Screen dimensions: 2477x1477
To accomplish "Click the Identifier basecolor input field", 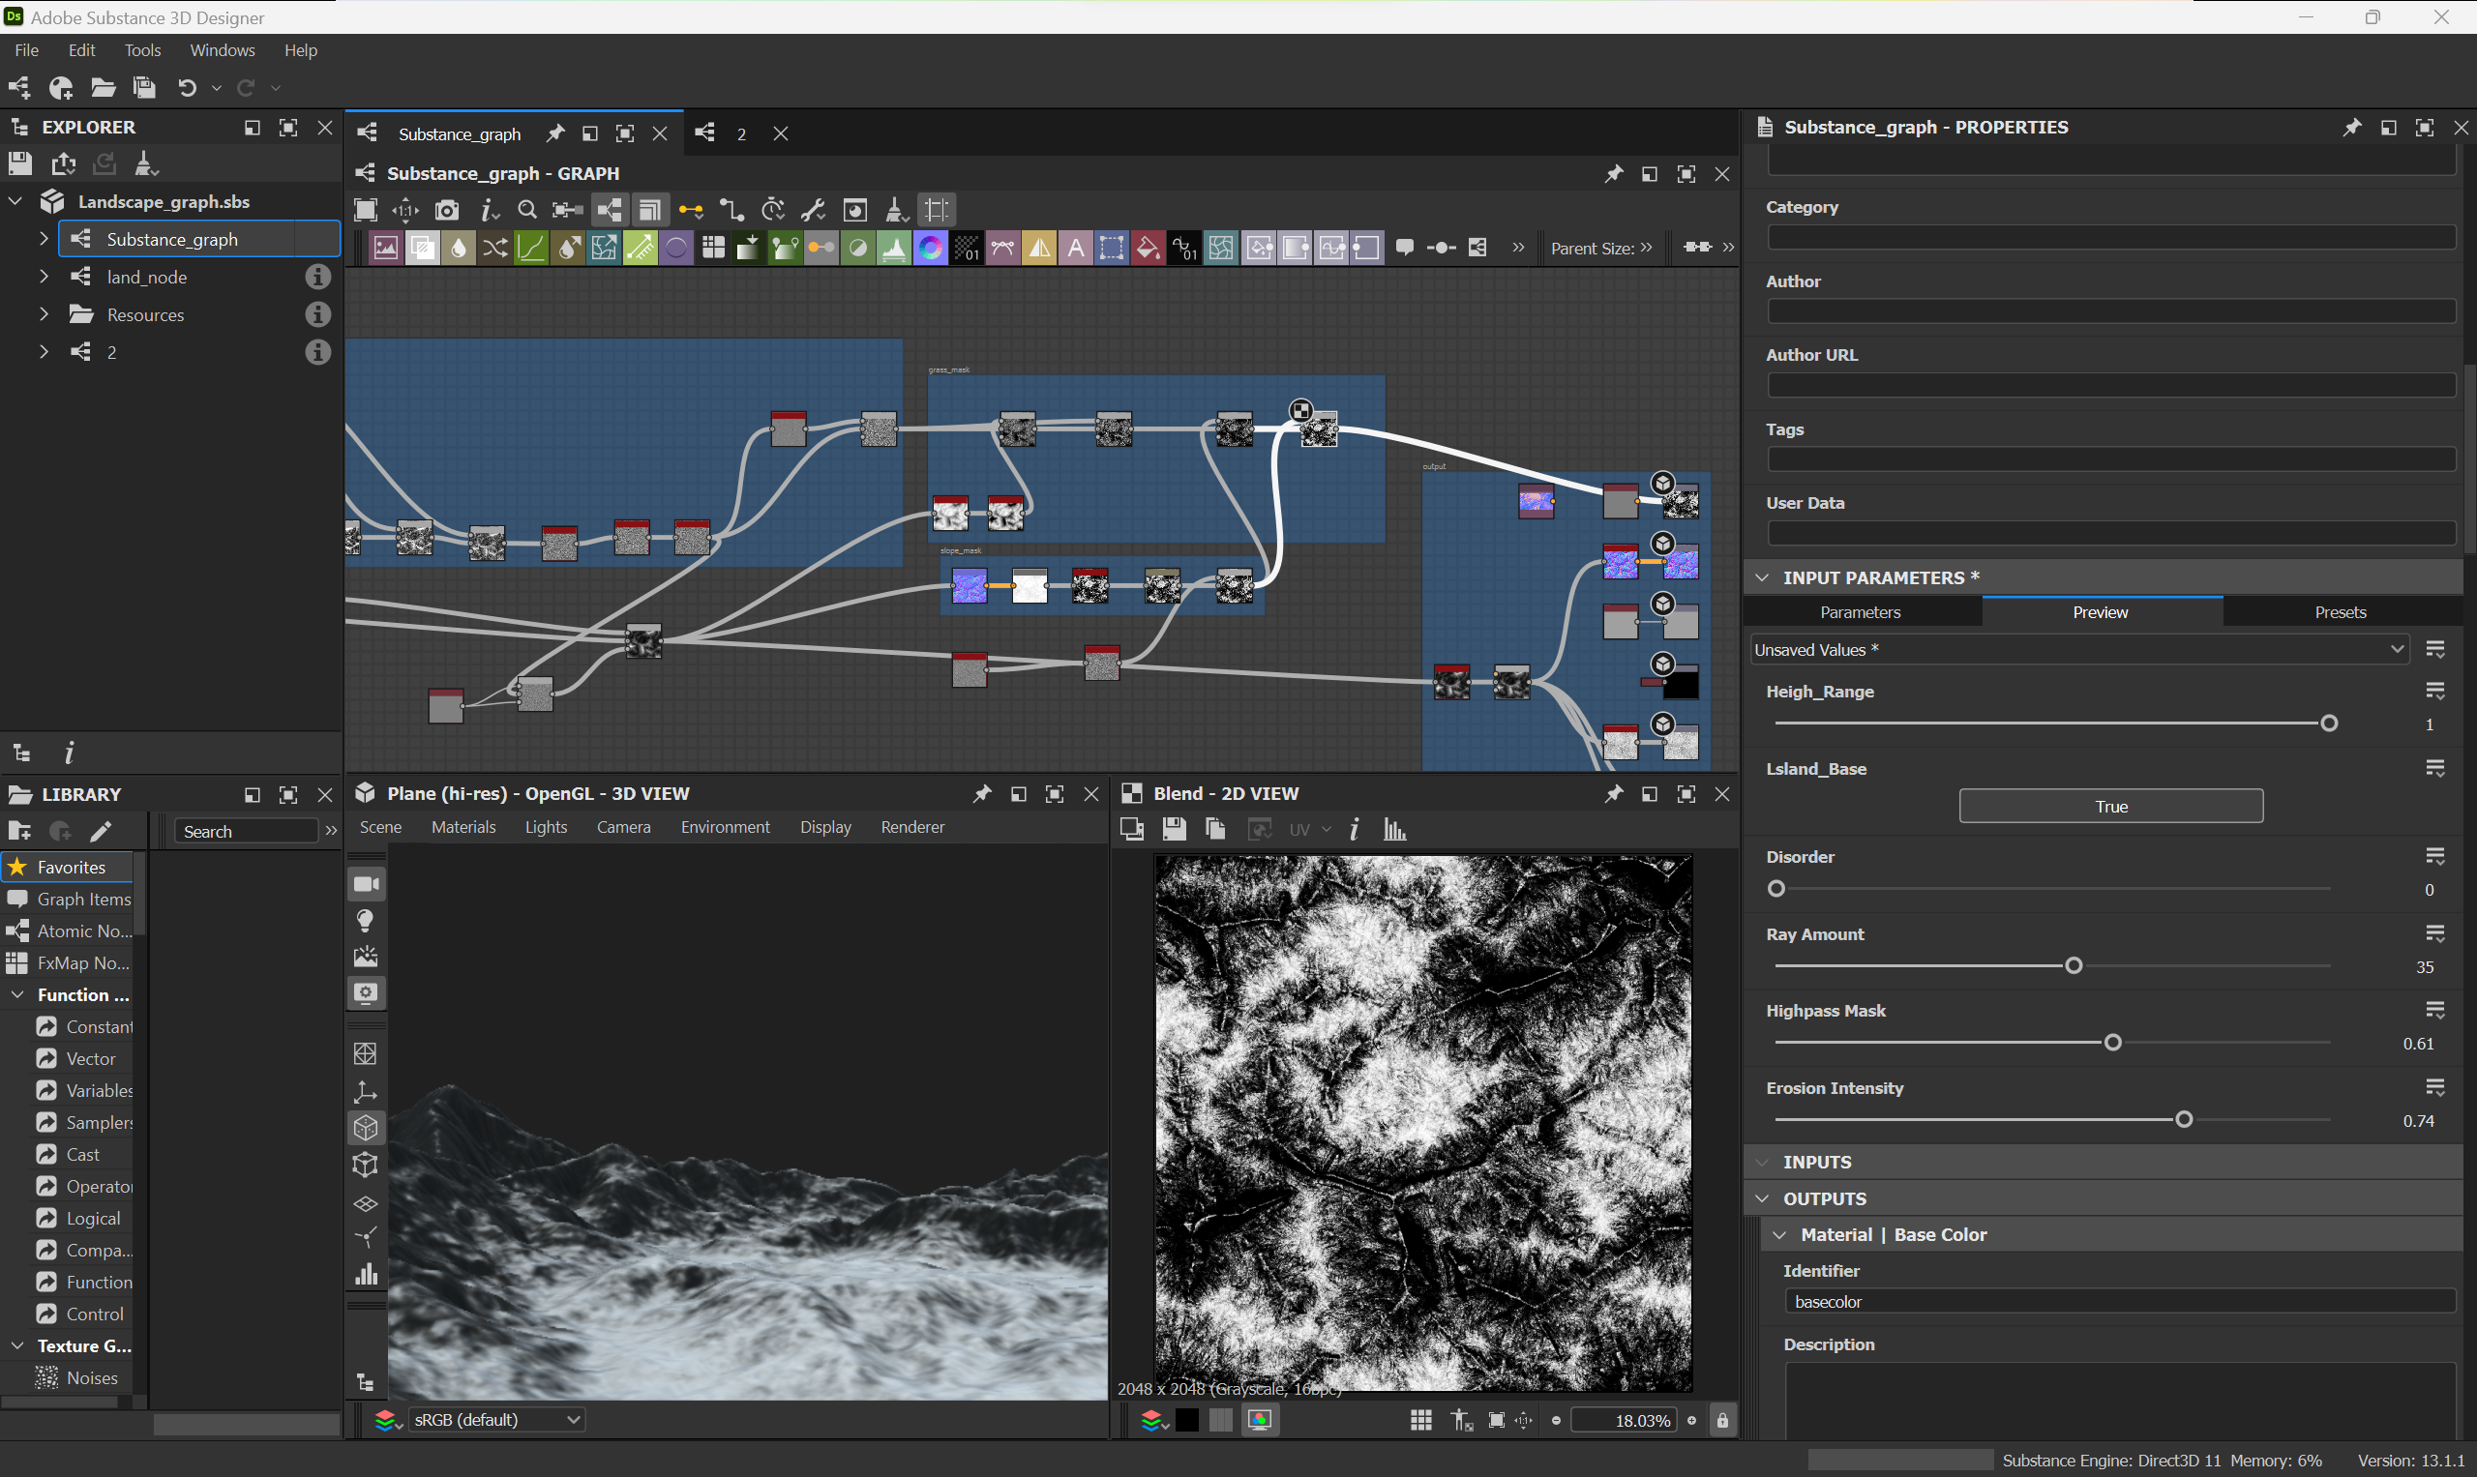I will [2121, 1301].
